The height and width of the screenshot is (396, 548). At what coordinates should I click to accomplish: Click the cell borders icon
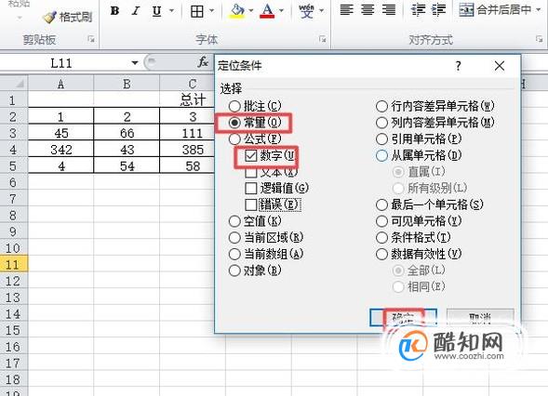pos(196,11)
